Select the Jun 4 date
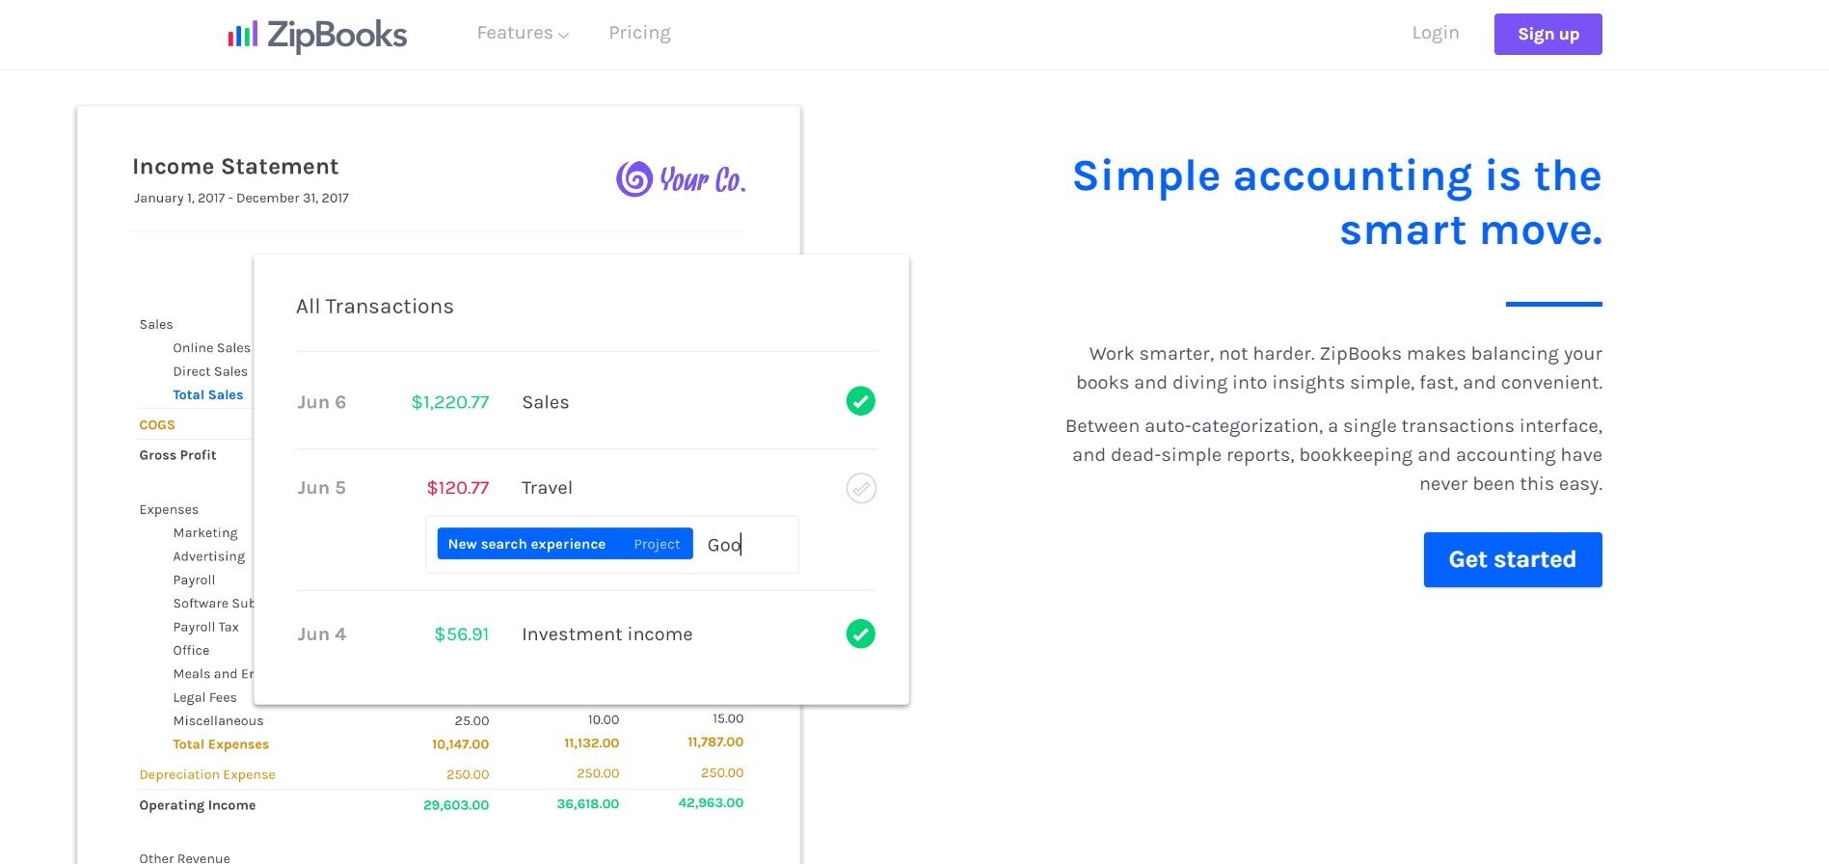Image resolution: width=1829 pixels, height=864 pixels. click(x=321, y=634)
